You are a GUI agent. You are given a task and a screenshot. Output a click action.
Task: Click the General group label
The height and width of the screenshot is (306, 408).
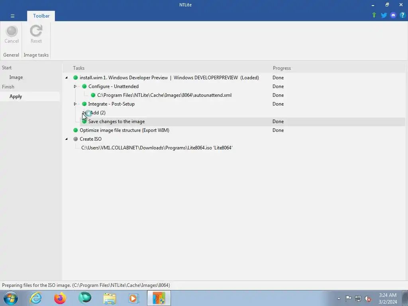point(11,55)
